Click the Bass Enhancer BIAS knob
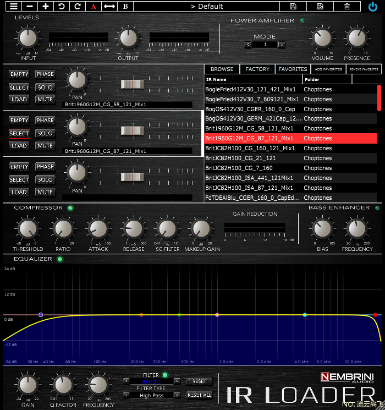Image resolution: width=385 pixels, height=410 pixels. pos(322,228)
